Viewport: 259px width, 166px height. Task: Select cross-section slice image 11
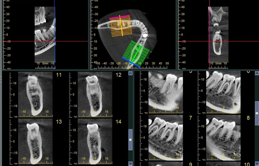tap(35, 94)
